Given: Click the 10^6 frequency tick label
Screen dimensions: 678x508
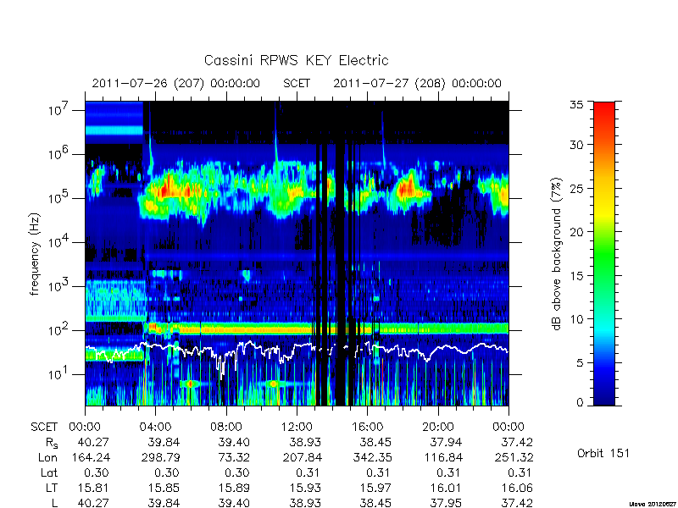Looking at the screenshot, I should point(57,154).
